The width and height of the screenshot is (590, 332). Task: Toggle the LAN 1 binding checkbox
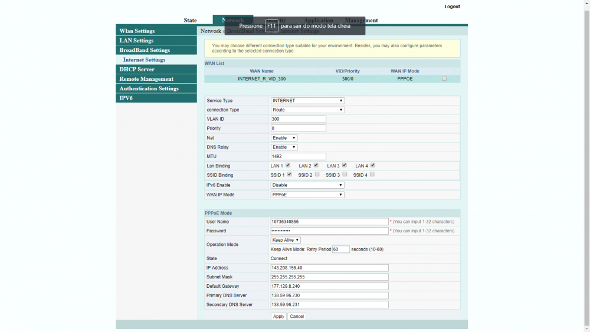coord(288,165)
